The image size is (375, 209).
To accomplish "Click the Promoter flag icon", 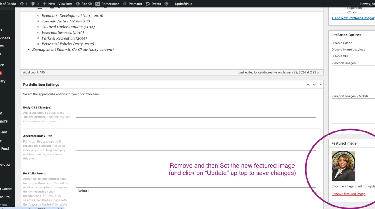I will pos(125,4).
